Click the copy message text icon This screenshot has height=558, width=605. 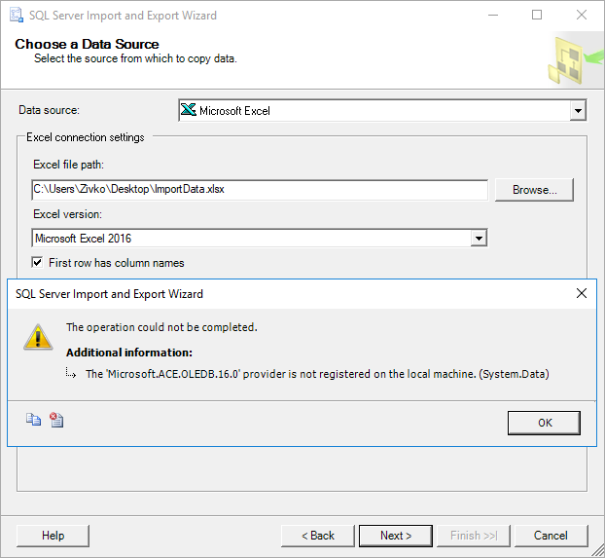coord(34,421)
